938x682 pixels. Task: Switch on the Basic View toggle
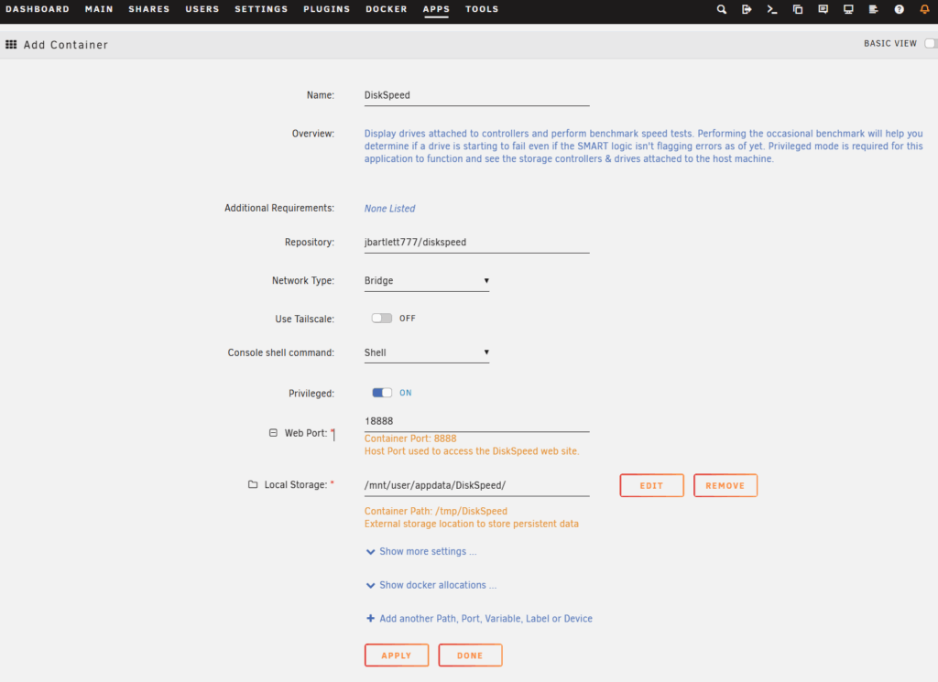(931, 43)
